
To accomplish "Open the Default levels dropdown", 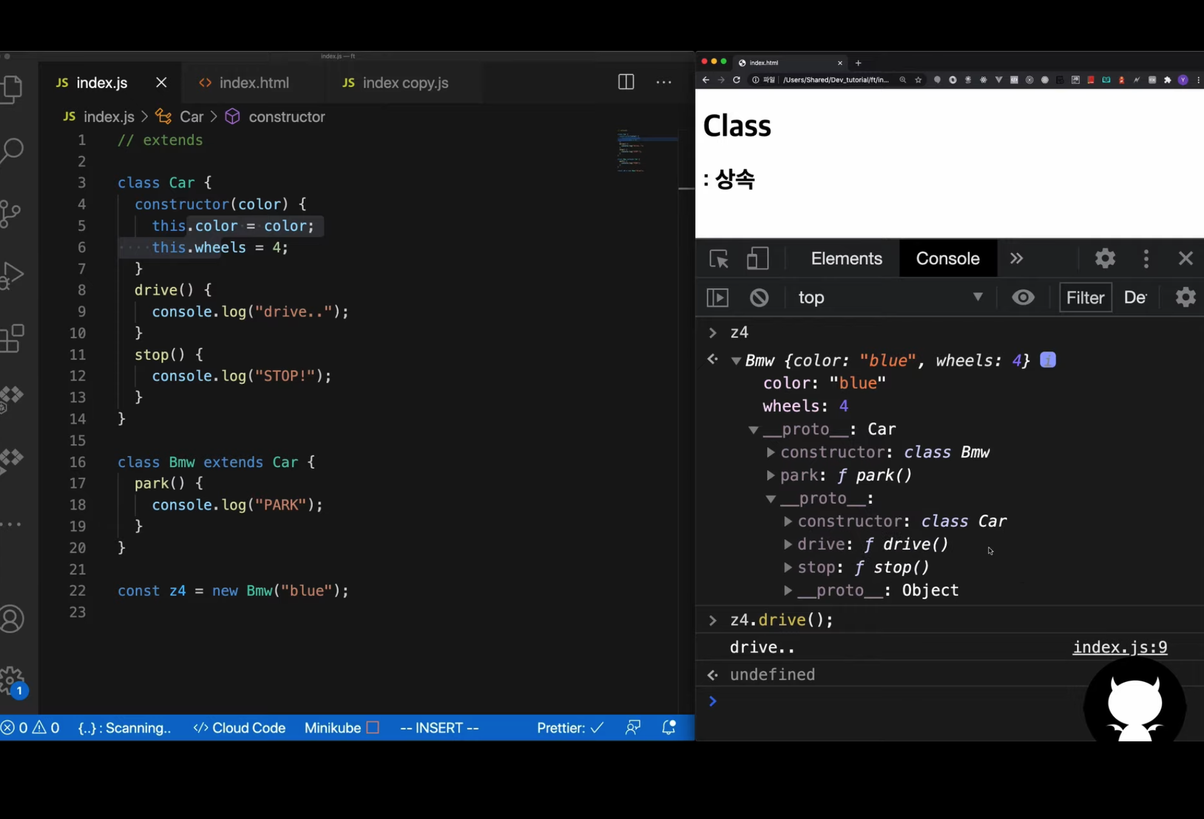I will tap(1135, 297).
